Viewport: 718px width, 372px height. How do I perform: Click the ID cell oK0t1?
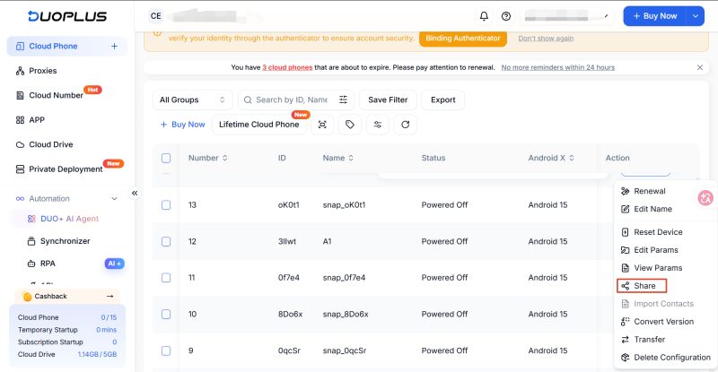(x=288, y=205)
